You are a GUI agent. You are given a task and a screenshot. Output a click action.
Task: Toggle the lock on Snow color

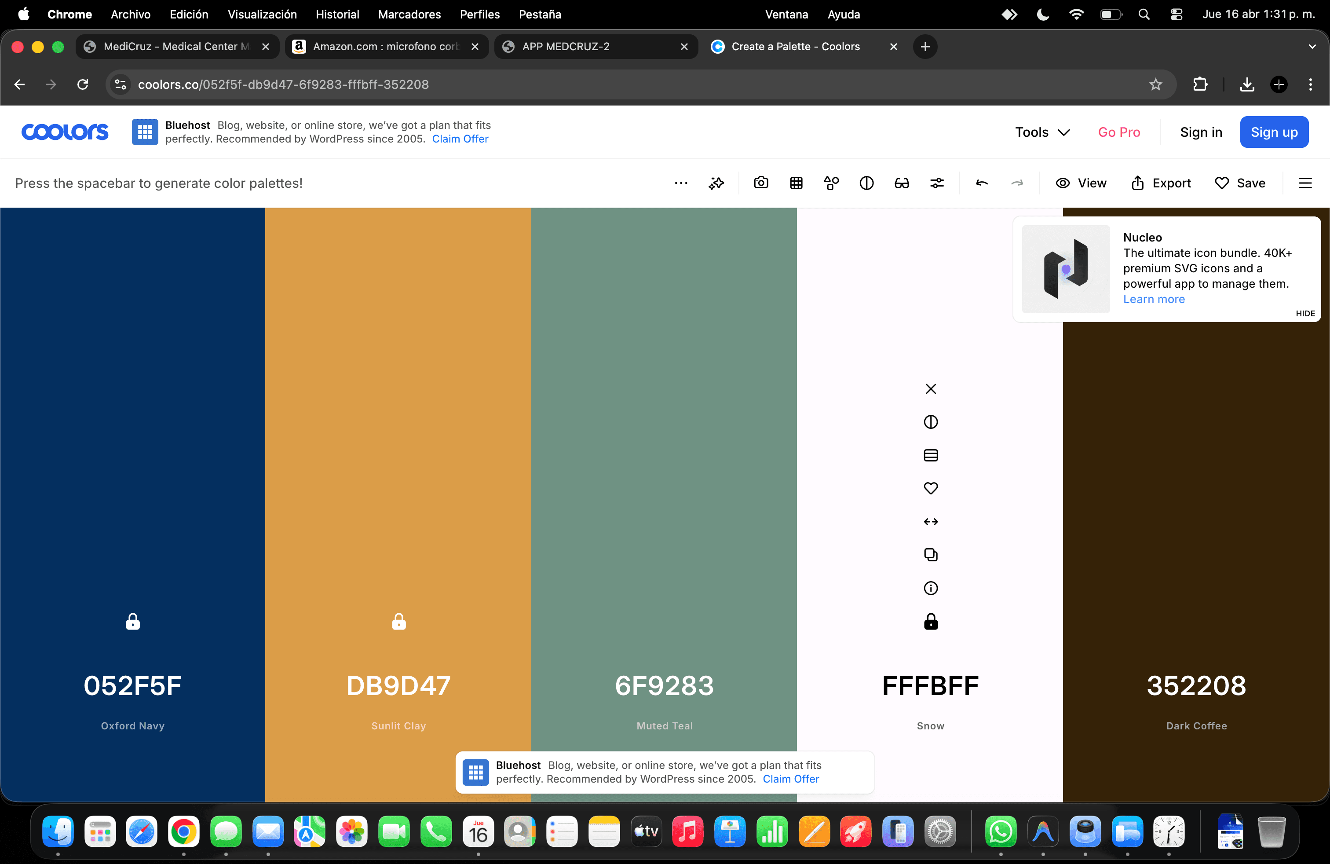931,622
